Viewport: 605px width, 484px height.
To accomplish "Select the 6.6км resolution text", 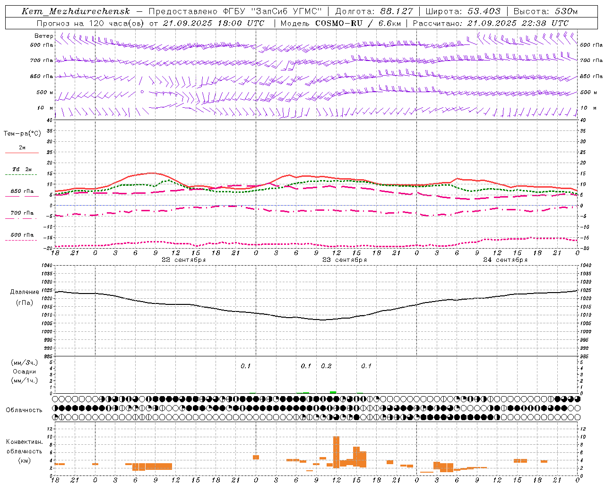I will [x=389, y=23].
